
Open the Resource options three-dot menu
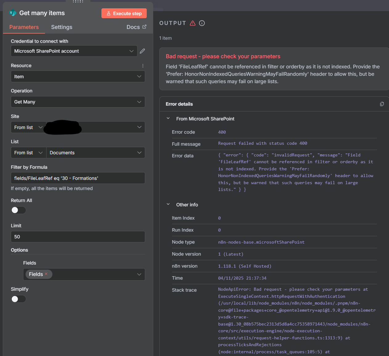pyautogui.click(x=143, y=66)
